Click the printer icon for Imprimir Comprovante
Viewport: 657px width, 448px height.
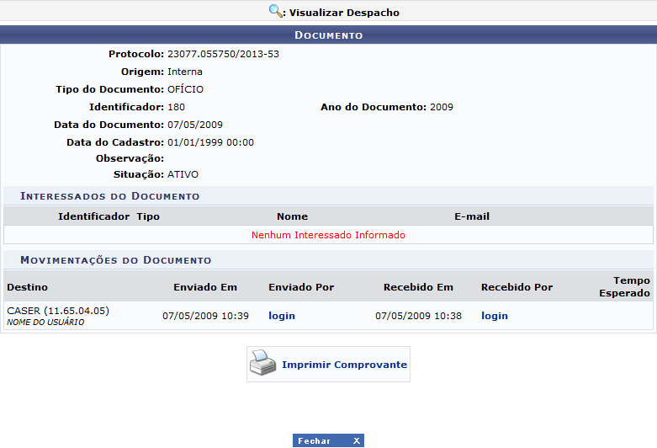(262, 363)
